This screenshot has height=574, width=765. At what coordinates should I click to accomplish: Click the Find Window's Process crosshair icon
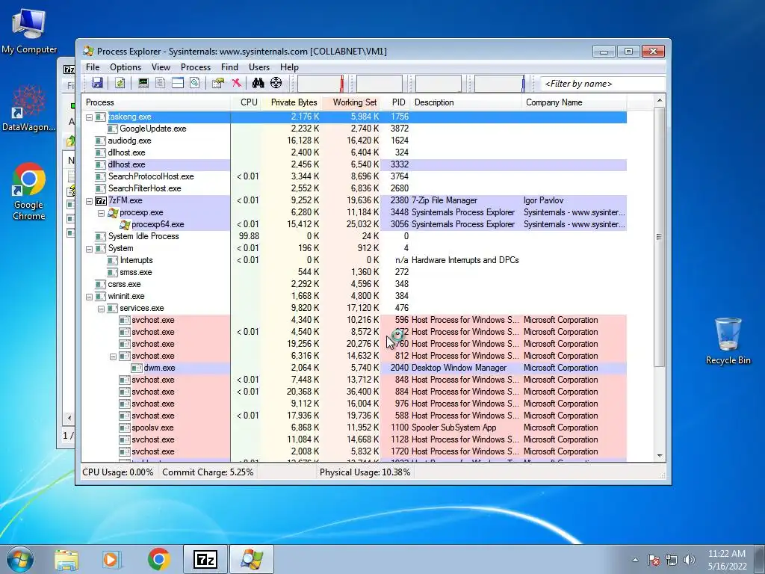(276, 83)
